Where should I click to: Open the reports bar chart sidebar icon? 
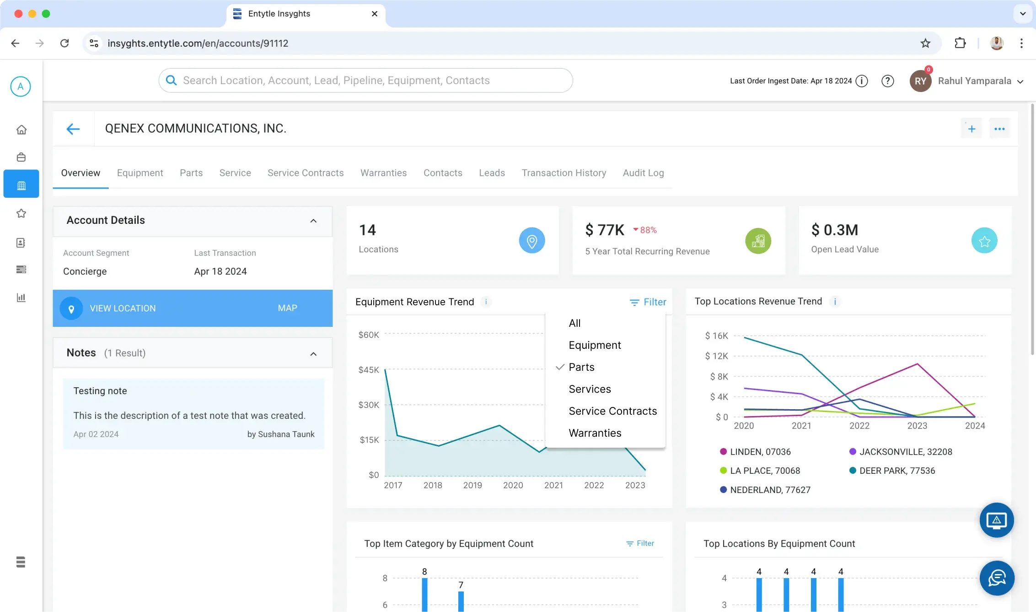click(x=21, y=298)
